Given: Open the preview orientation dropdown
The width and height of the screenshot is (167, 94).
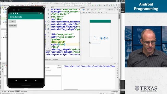Looking at the screenshot, I should coord(88,10).
